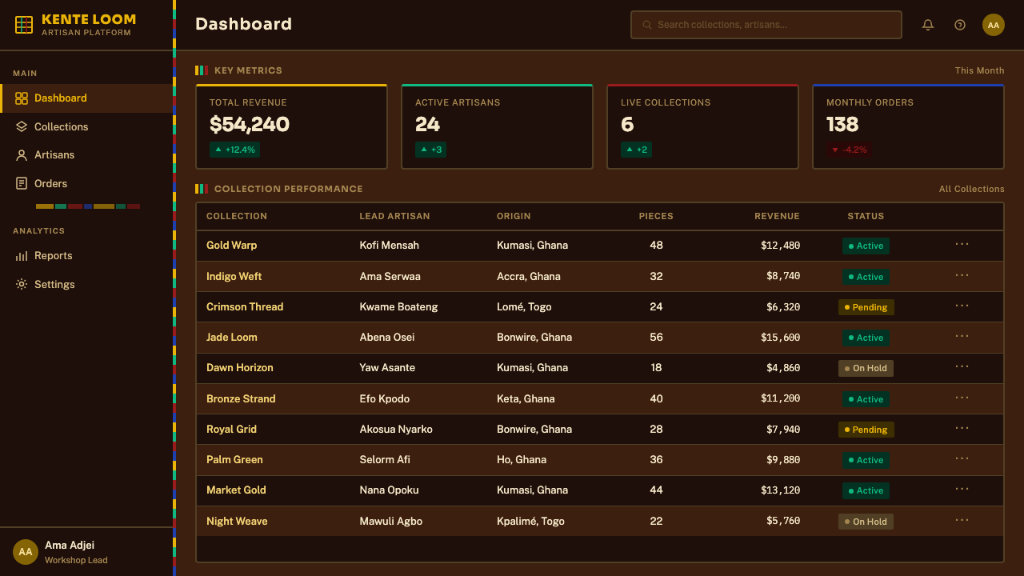Viewport: 1024px width, 576px height.
Task: Focus the search collections, artisans field
Action: pyautogui.click(x=766, y=25)
